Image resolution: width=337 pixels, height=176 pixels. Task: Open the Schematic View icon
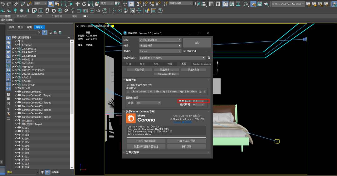[x=238, y=4]
